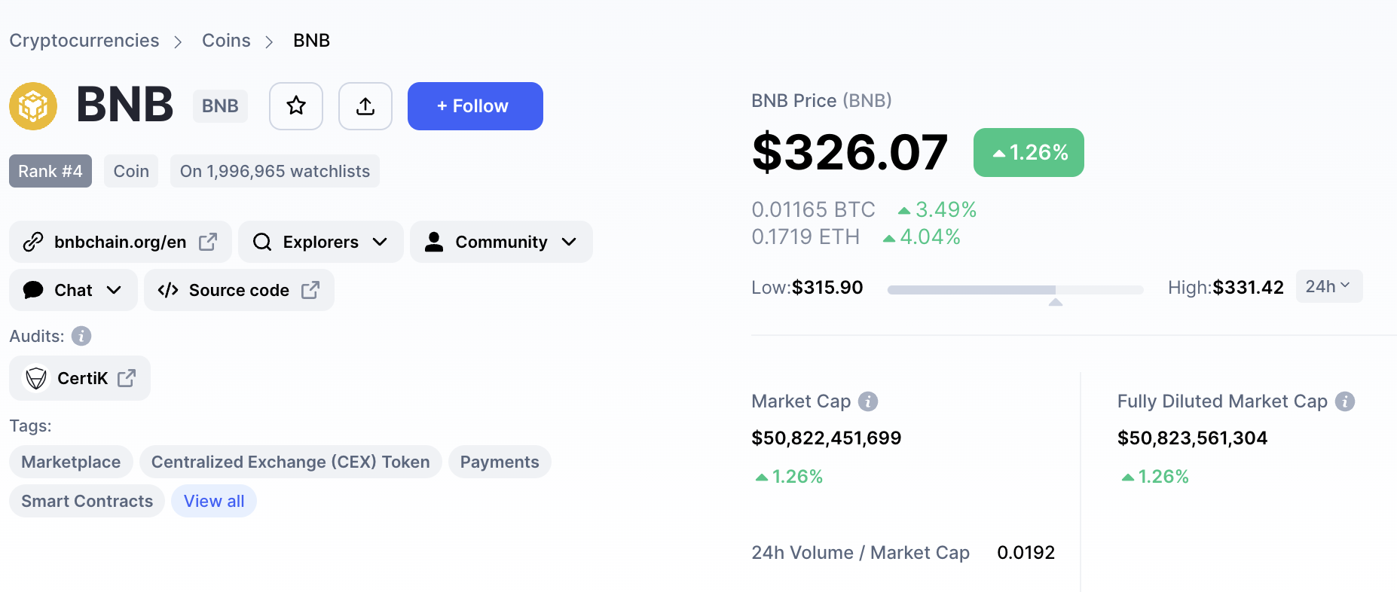Click the star watchlist icon

click(296, 106)
